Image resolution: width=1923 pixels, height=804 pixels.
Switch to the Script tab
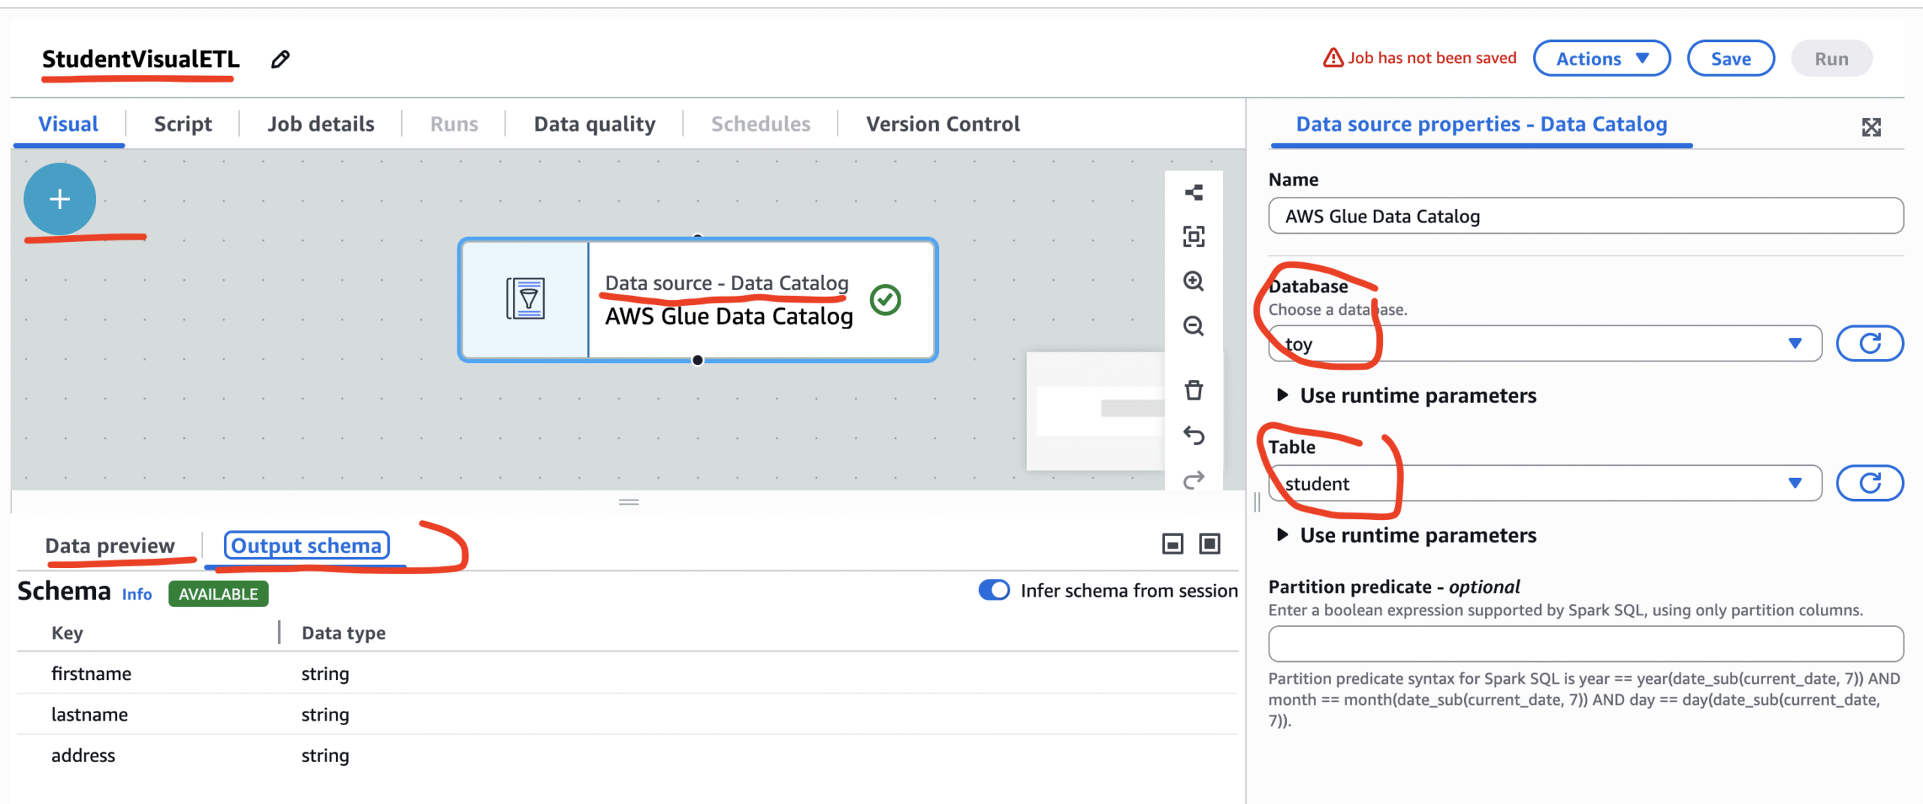point(183,124)
